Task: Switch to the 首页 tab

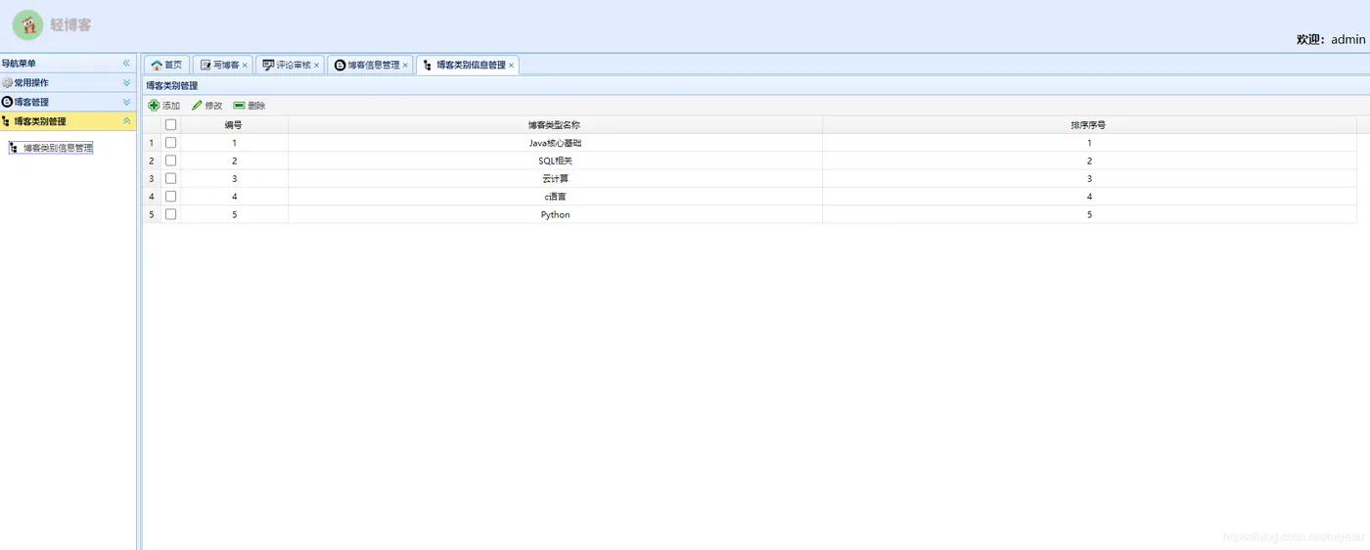Action: (166, 65)
